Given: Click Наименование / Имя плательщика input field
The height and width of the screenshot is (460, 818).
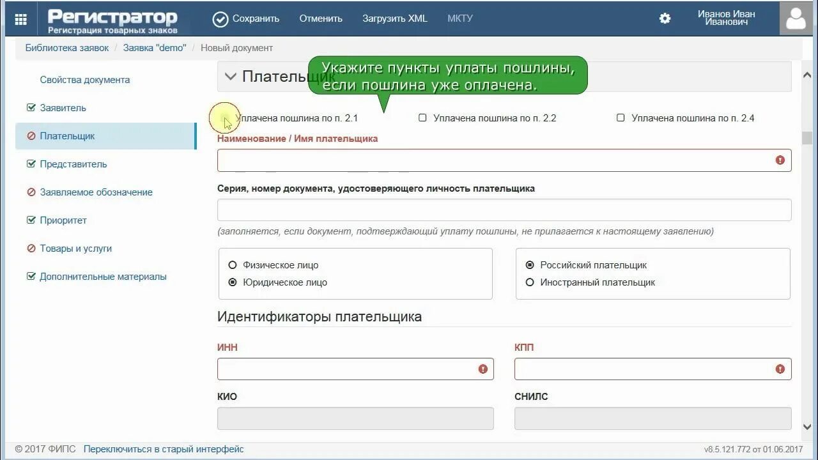Looking at the screenshot, I should tap(504, 160).
